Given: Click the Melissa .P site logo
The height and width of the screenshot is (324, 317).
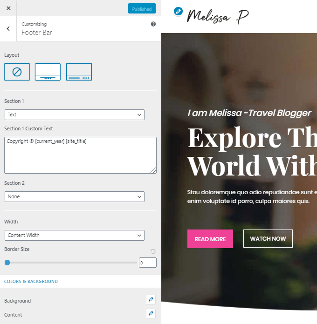Looking at the screenshot, I should point(218,16).
